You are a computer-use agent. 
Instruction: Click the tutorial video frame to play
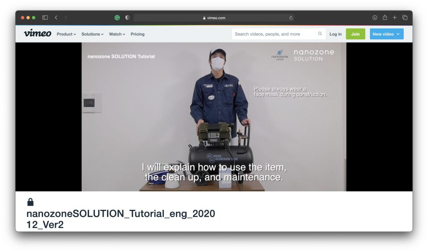point(214,117)
